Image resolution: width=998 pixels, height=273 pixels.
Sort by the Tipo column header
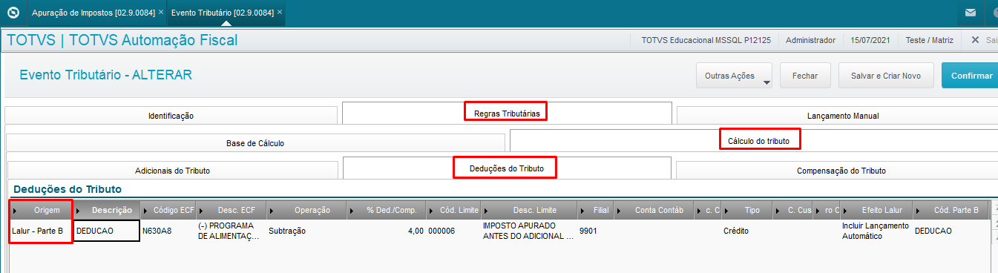(746, 210)
